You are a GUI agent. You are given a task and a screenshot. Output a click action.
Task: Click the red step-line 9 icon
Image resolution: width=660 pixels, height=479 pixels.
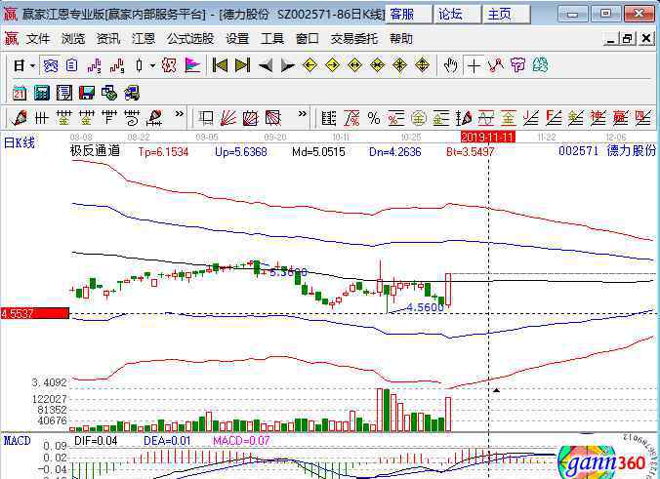coord(117,65)
